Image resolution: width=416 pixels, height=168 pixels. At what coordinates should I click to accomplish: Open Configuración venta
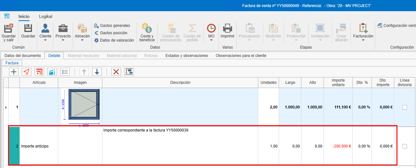point(397,25)
